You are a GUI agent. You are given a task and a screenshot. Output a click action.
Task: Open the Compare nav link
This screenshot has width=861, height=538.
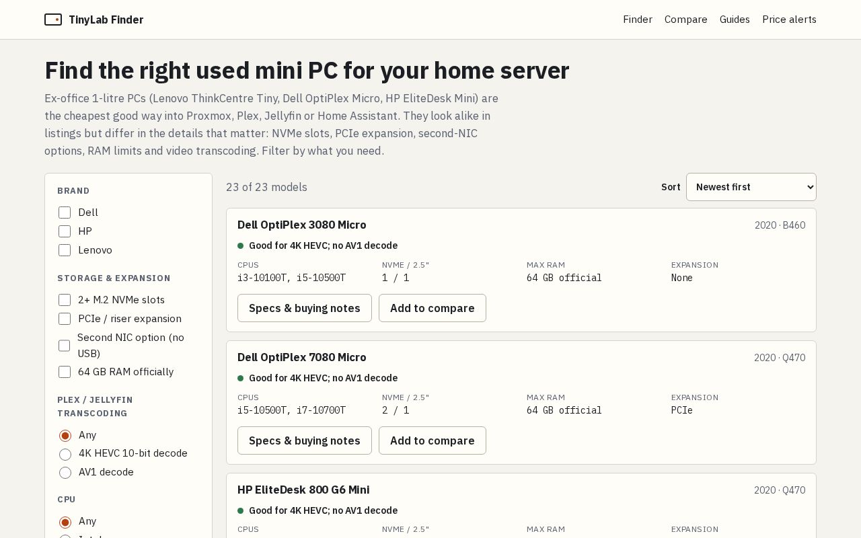(x=685, y=20)
